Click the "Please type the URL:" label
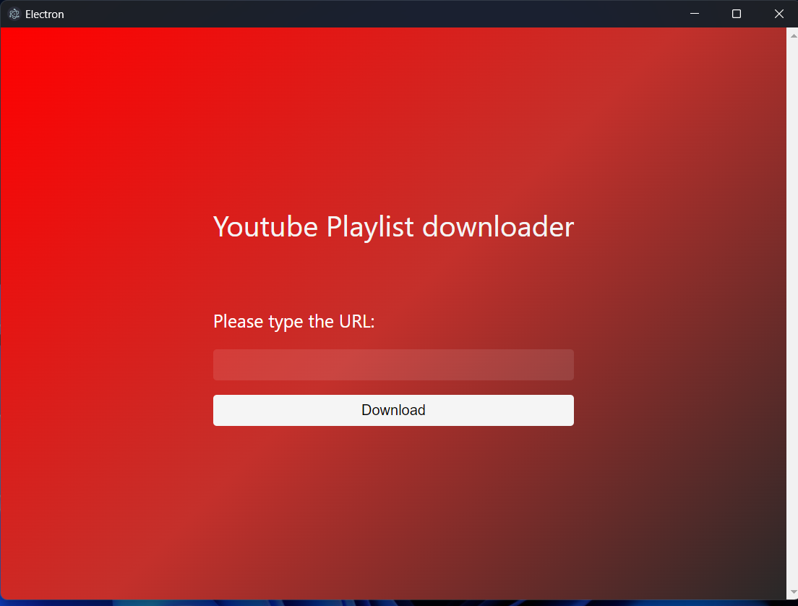The height and width of the screenshot is (606, 798). point(293,321)
